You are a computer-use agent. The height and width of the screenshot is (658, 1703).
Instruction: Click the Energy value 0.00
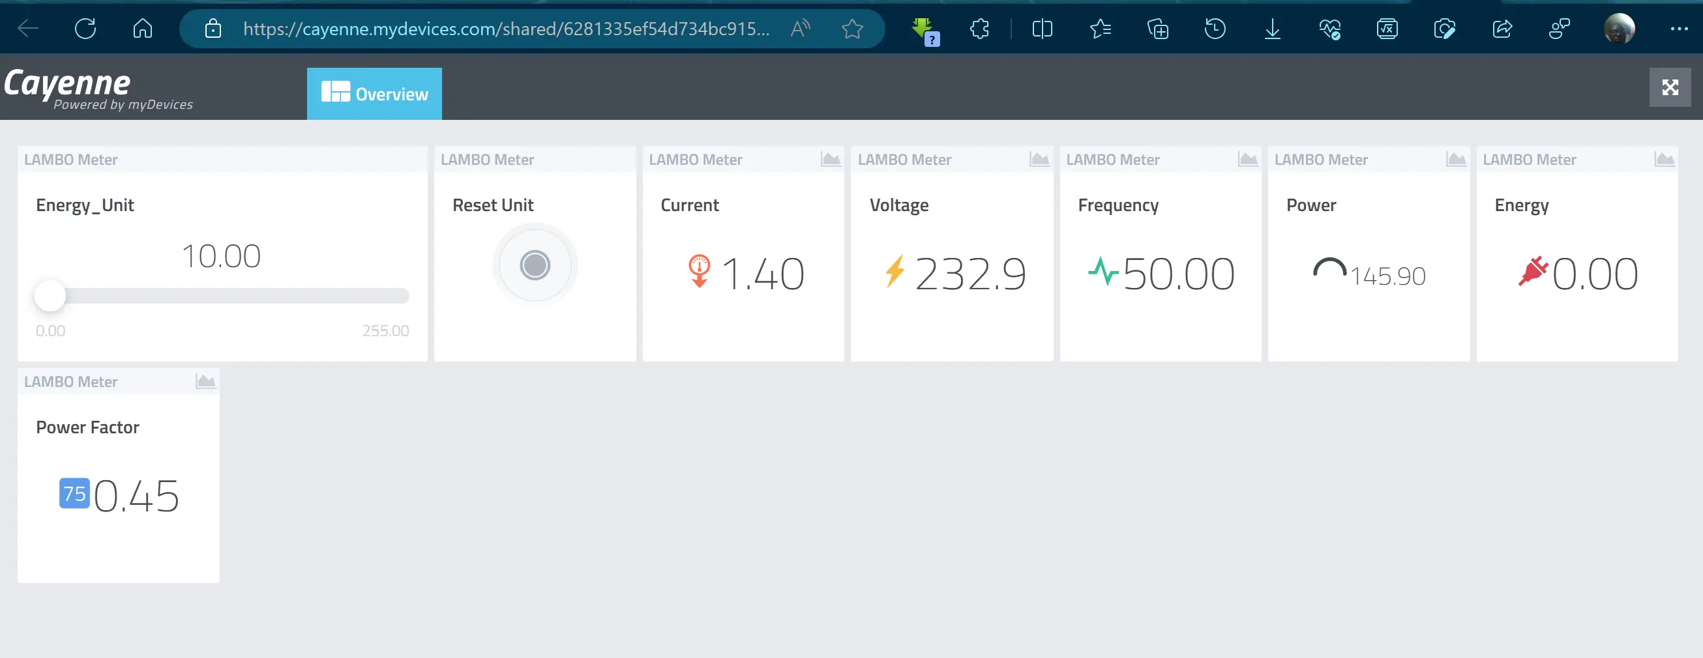1595,274
